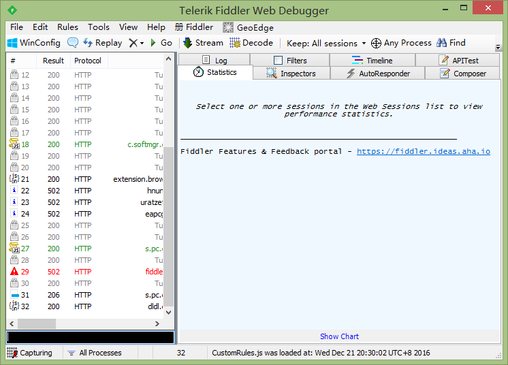Select session 22 info icon
Viewport: 508px width, 365px height.
click(14, 191)
